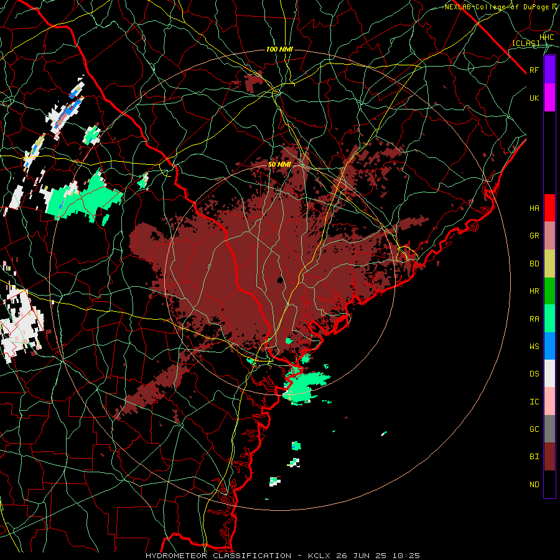Click the GC legend label
560x560 pixels.
tap(534, 429)
